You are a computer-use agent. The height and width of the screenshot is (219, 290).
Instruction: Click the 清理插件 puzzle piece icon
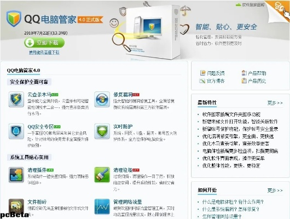16,175
